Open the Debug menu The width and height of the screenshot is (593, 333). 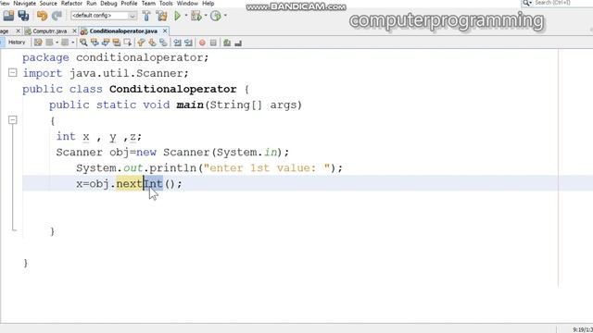click(108, 4)
